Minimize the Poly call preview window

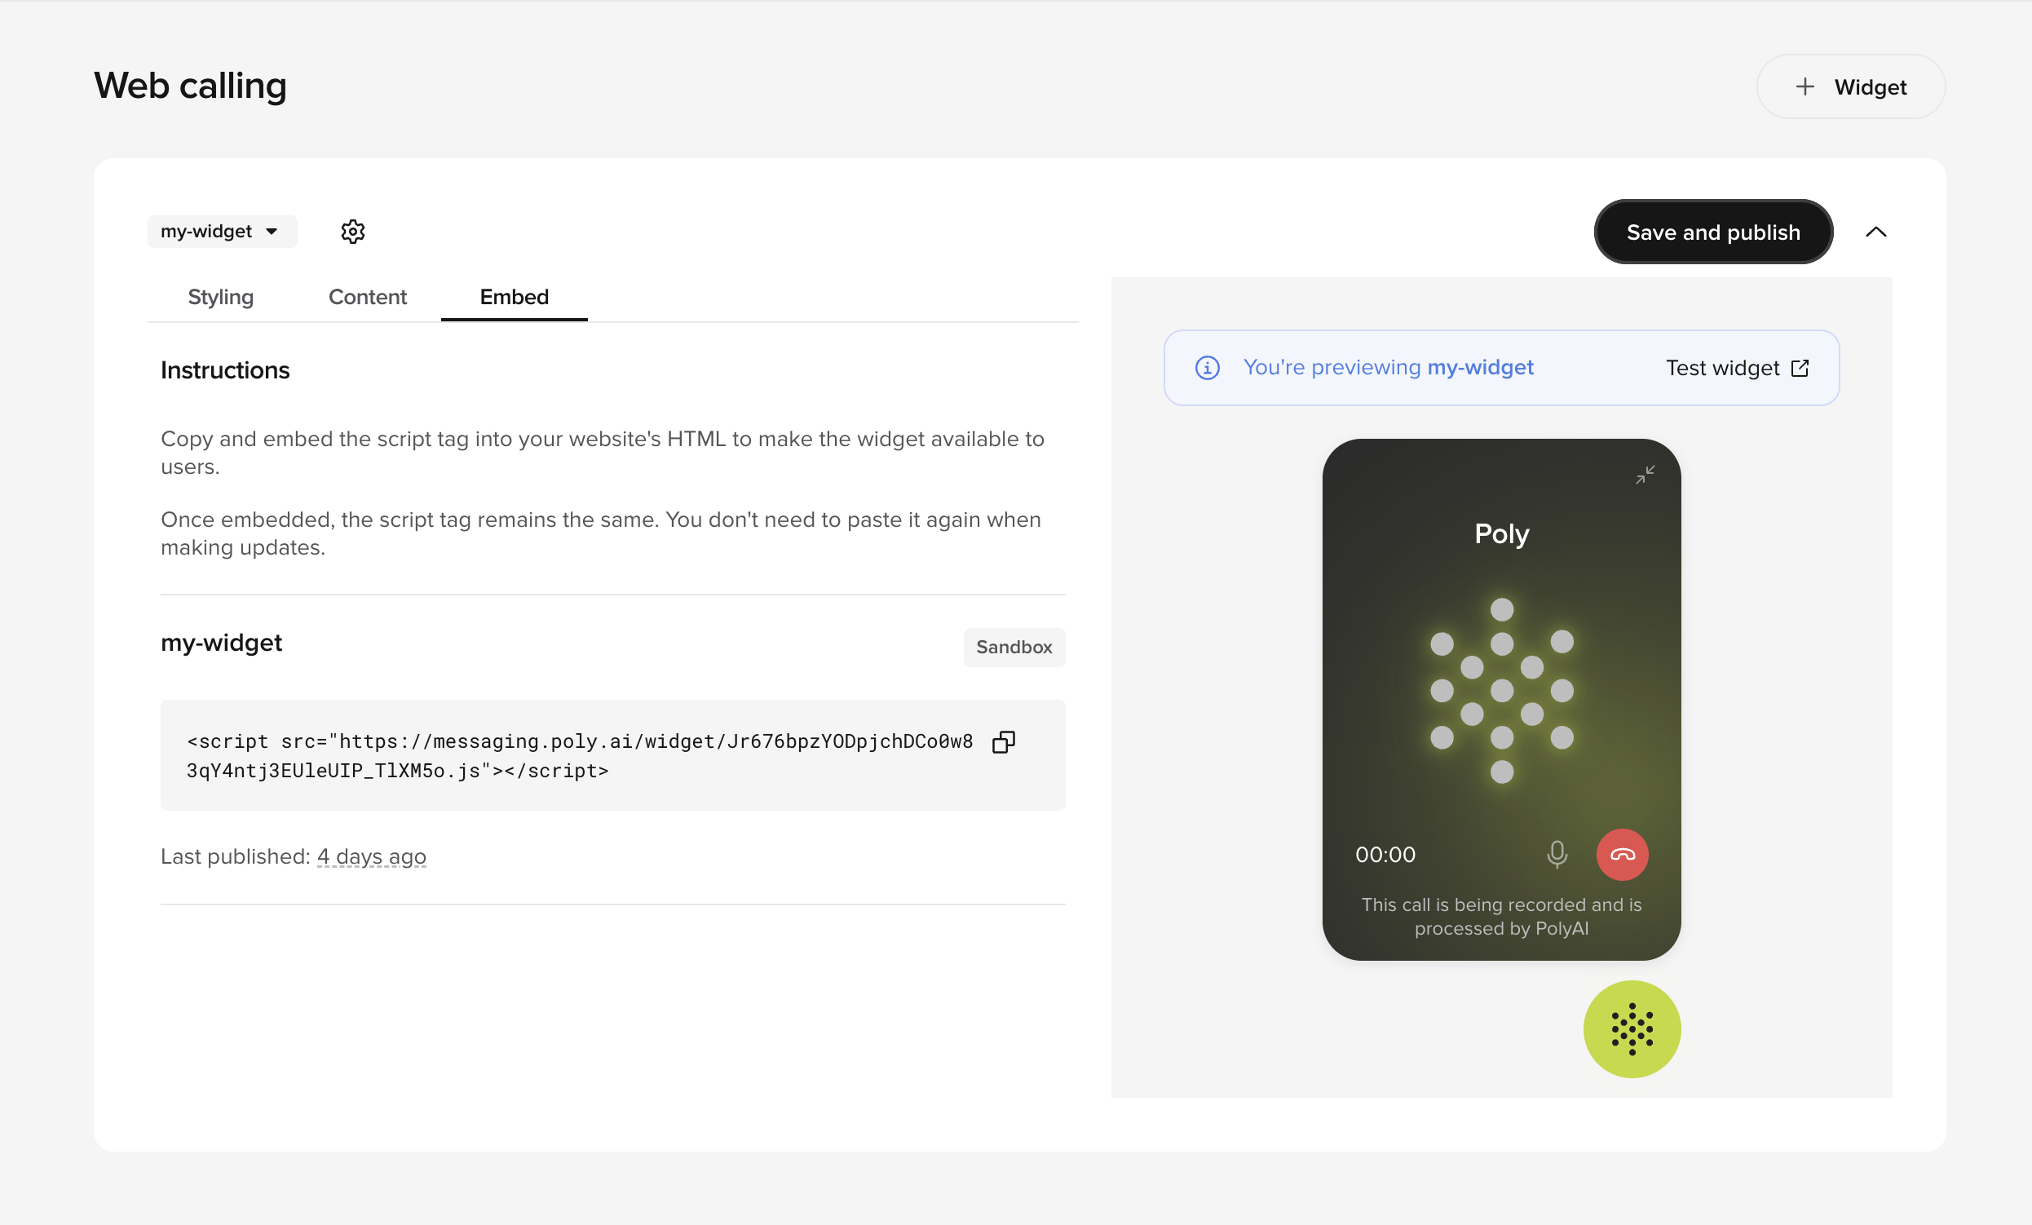pyautogui.click(x=1645, y=475)
